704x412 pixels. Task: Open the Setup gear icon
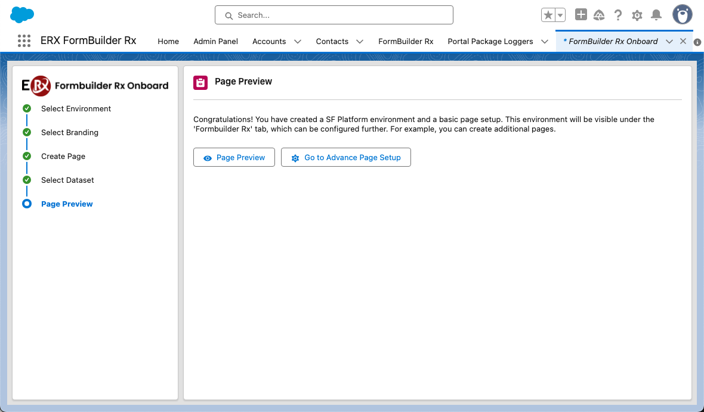coord(637,15)
